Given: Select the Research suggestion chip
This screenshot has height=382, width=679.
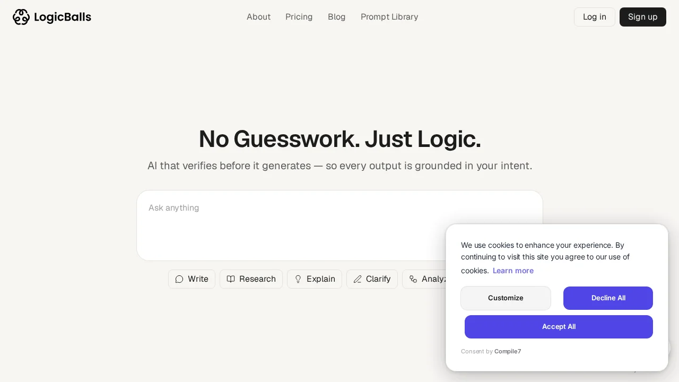Looking at the screenshot, I should 251,279.
